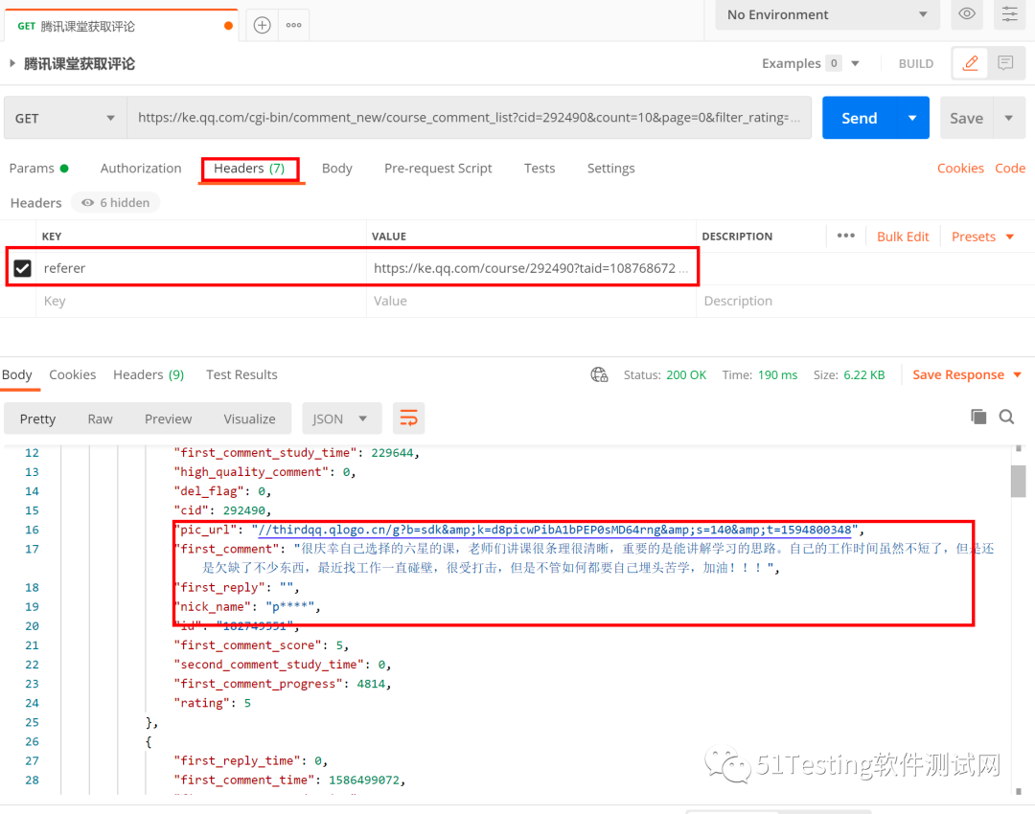
Task: Click the blue Send button
Action: 859,118
